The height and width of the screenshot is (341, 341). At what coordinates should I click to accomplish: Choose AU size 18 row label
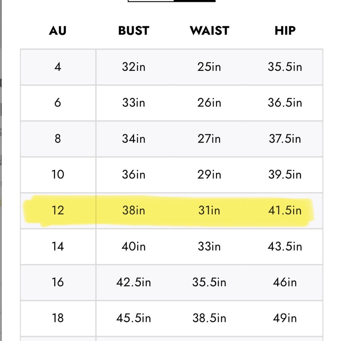tap(58, 318)
